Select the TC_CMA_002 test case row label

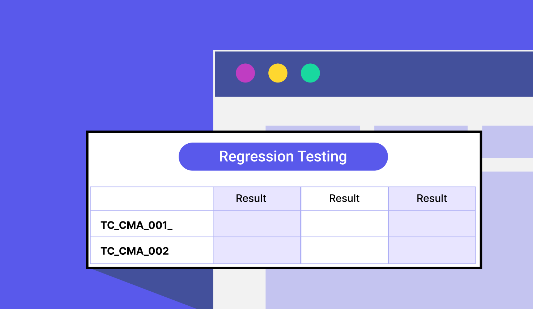tap(135, 251)
